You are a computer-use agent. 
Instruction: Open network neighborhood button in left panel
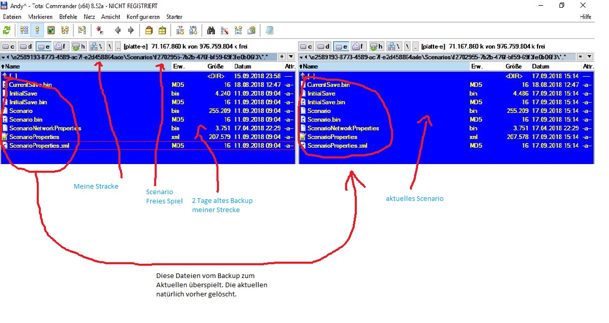[x=96, y=47]
